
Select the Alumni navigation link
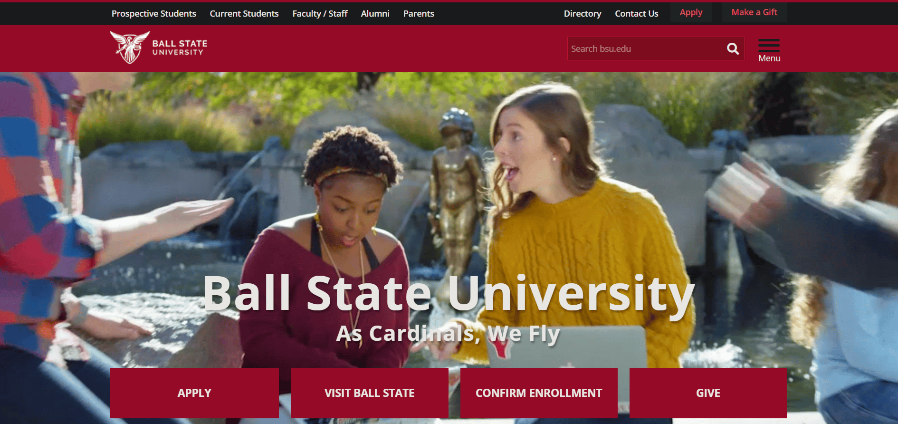[x=375, y=13]
